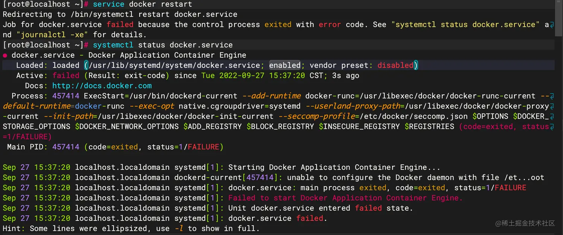Click the vertical scrollbar on the right edge

click(559, 19)
